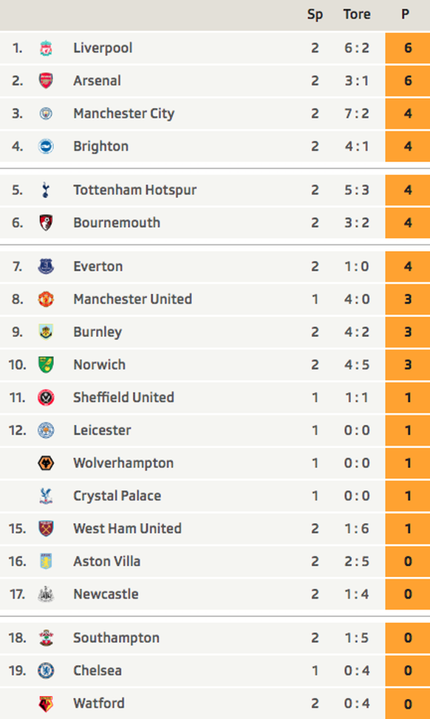Select the Manchester City badge icon
Image resolution: width=430 pixels, height=719 pixels.
pyautogui.click(x=46, y=114)
